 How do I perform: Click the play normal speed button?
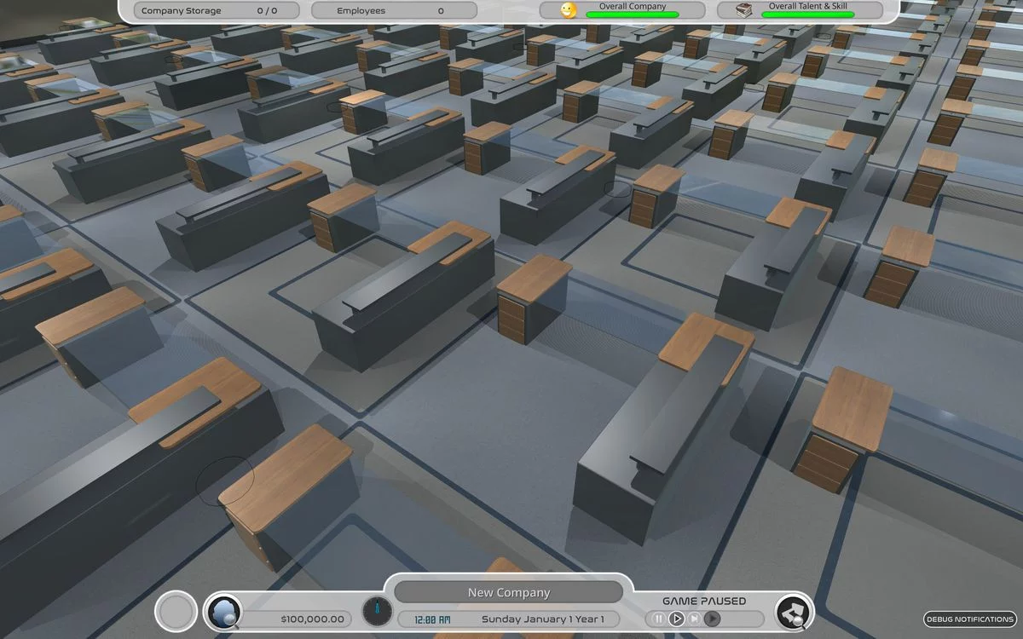[x=676, y=619]
